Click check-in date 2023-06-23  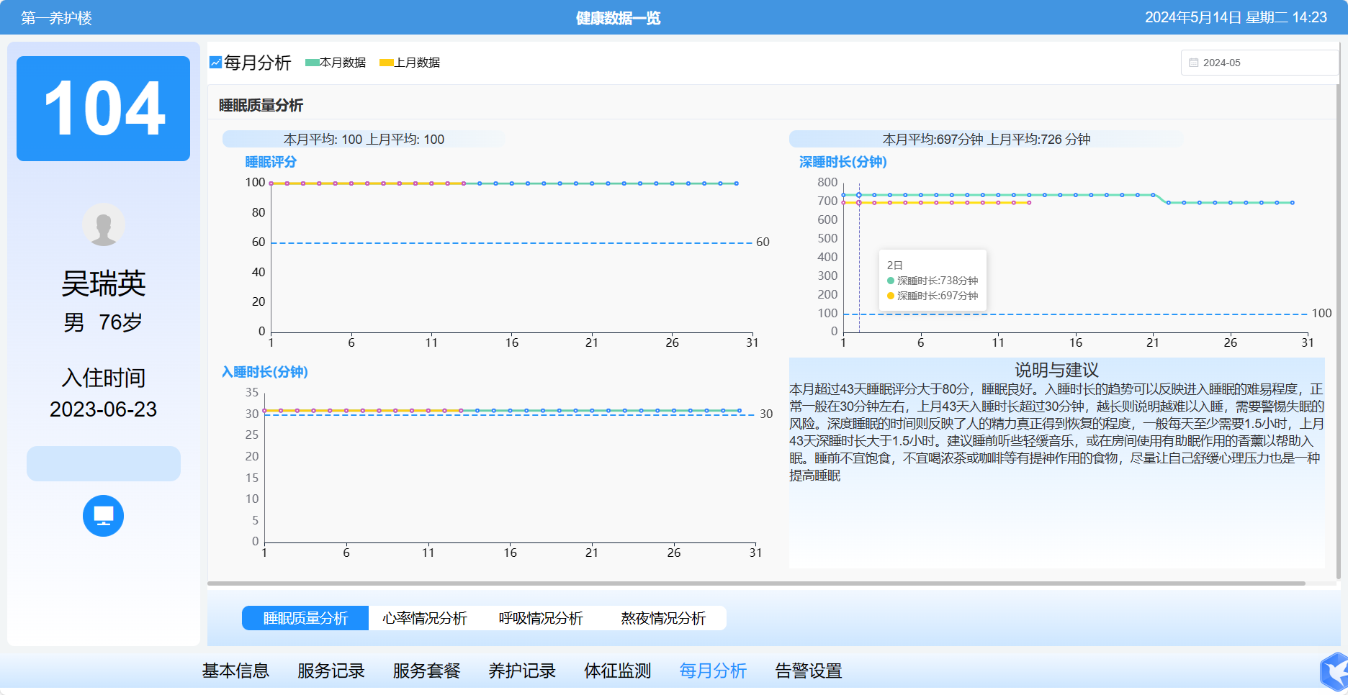(x=103, y=409)
